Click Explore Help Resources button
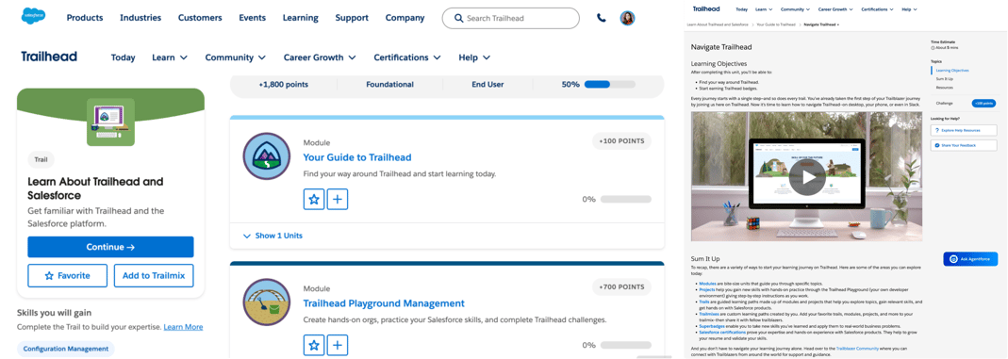The width and height of the screenshot is (1008, 359). (x=963, y=130)
